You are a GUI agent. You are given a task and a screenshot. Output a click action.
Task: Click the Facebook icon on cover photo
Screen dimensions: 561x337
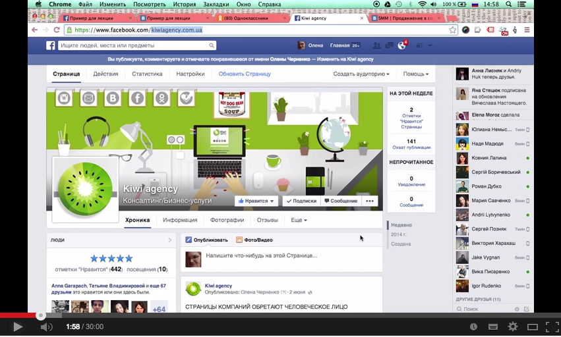point(137,98)
